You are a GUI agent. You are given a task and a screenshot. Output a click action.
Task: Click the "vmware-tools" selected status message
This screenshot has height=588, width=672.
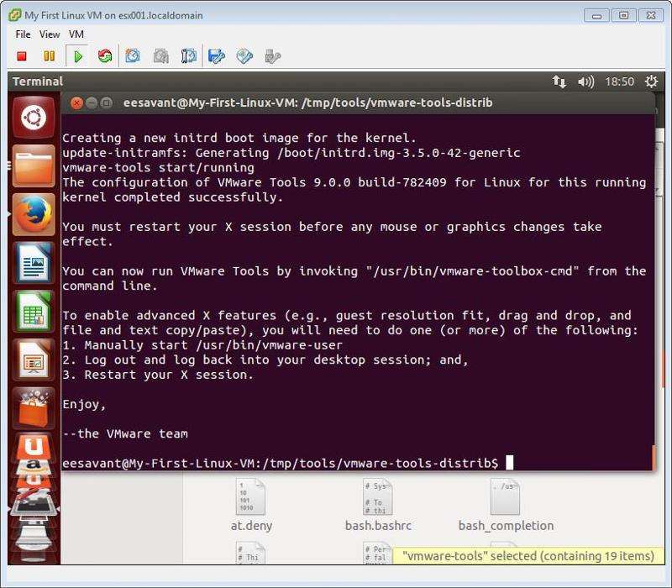point(528,556)
